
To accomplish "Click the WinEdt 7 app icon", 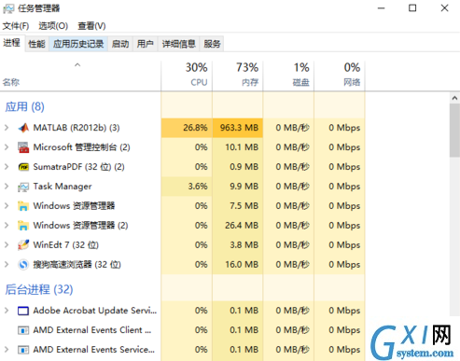I will 23,245.
